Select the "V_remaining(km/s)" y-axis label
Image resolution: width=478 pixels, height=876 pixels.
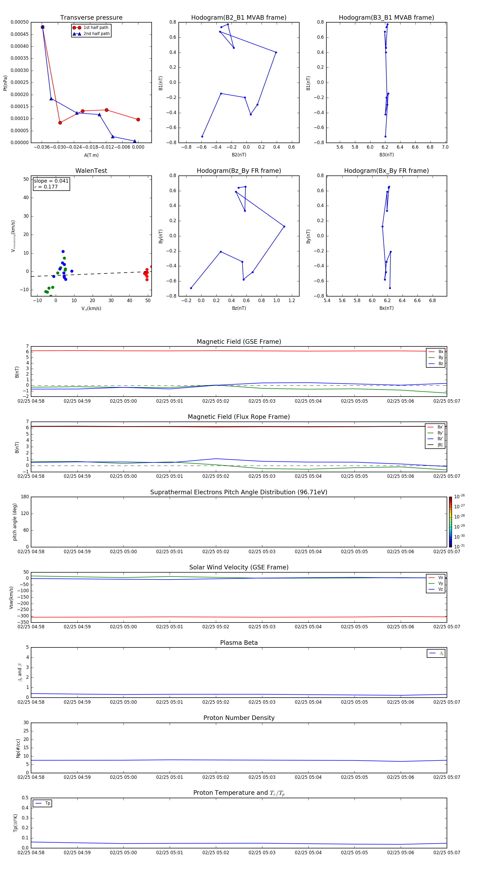(x=13, y=236)
